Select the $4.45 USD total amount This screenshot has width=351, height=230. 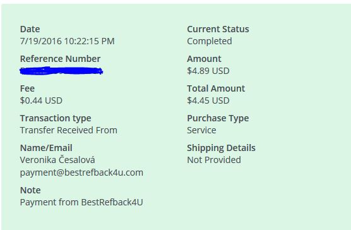[x=208, y=100]
